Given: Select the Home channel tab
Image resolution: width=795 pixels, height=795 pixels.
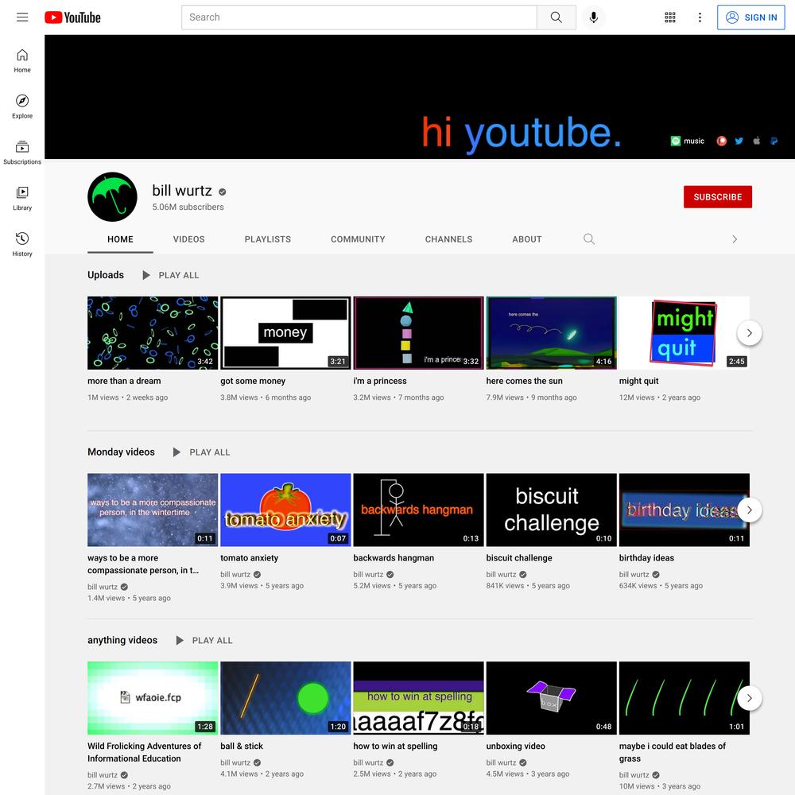Looking at the screenshot, I should click(120, 239).
